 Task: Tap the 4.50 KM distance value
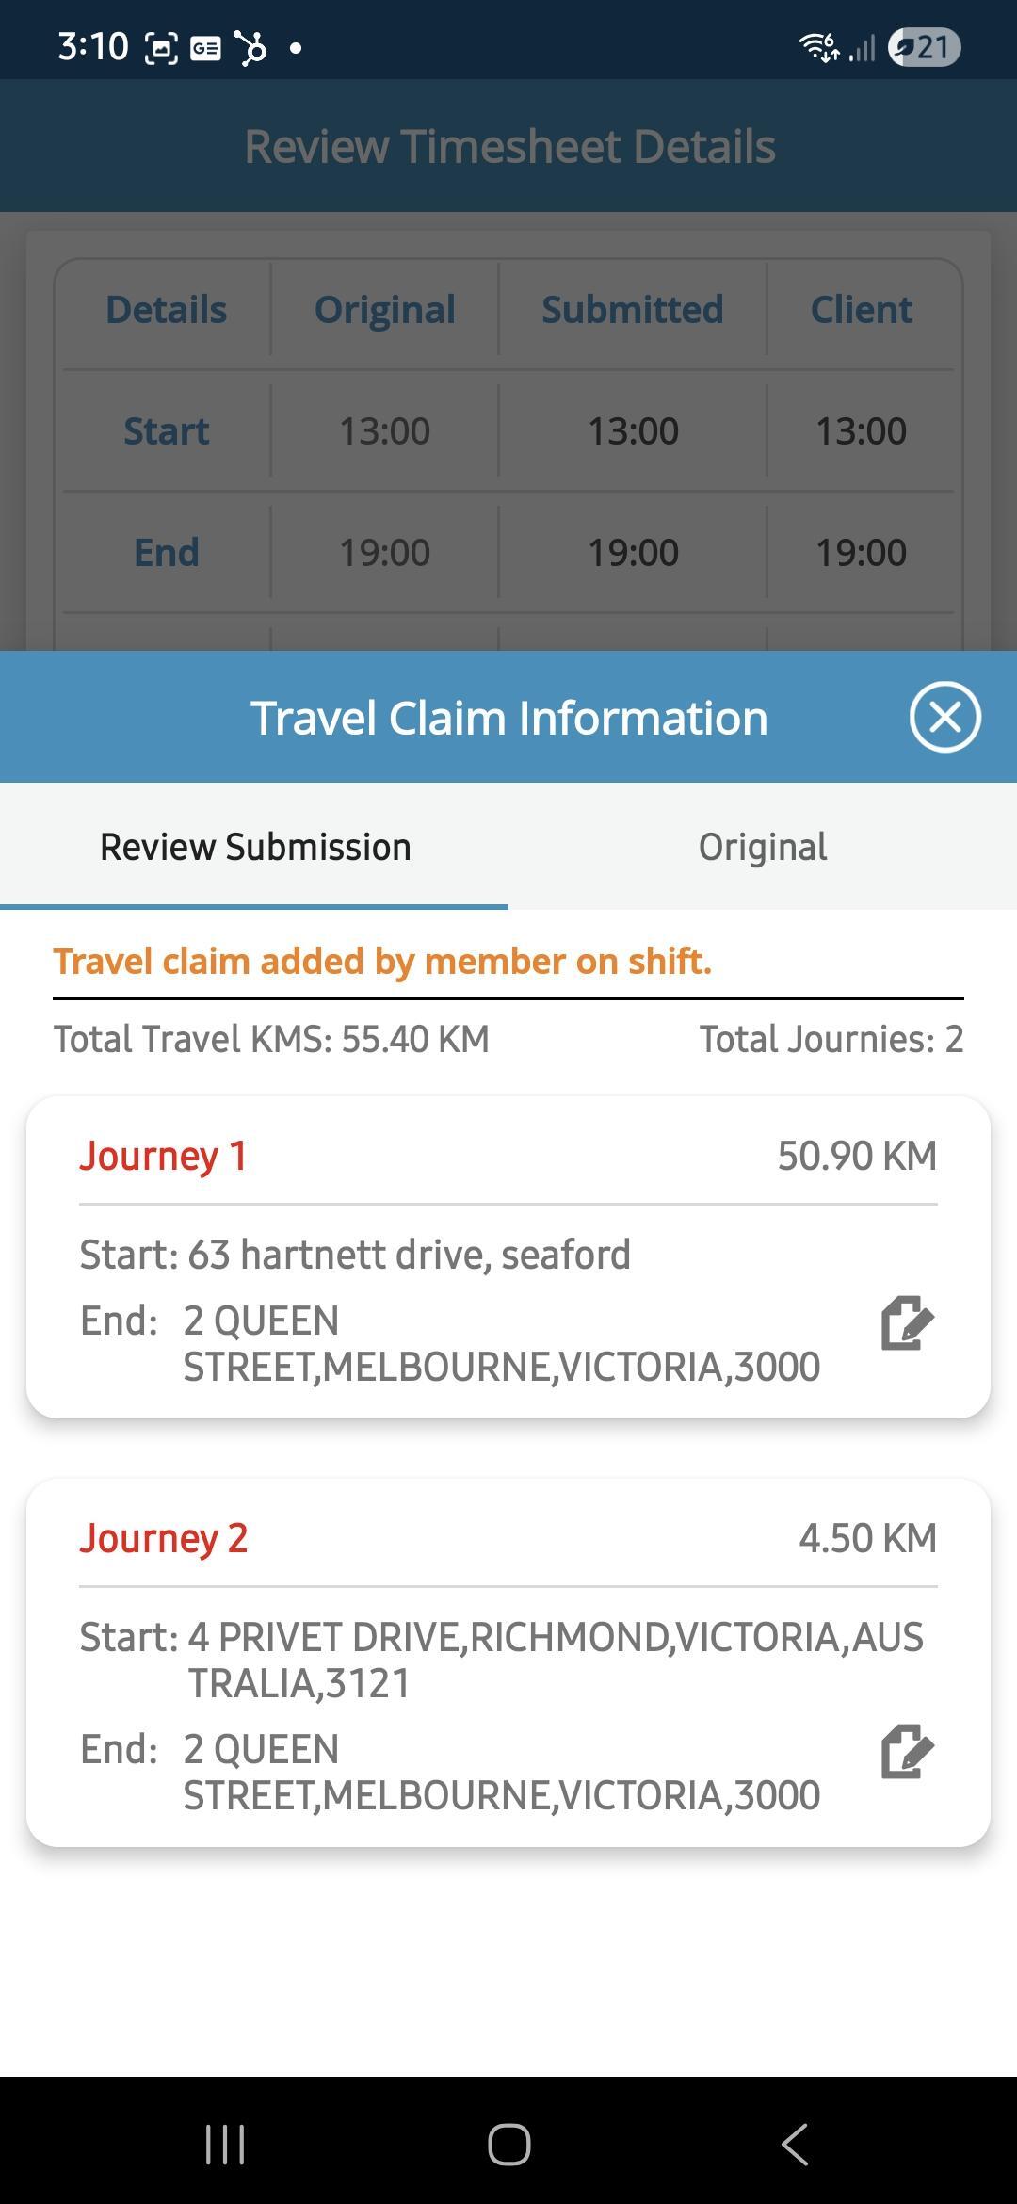click(x=867, y=1538)
